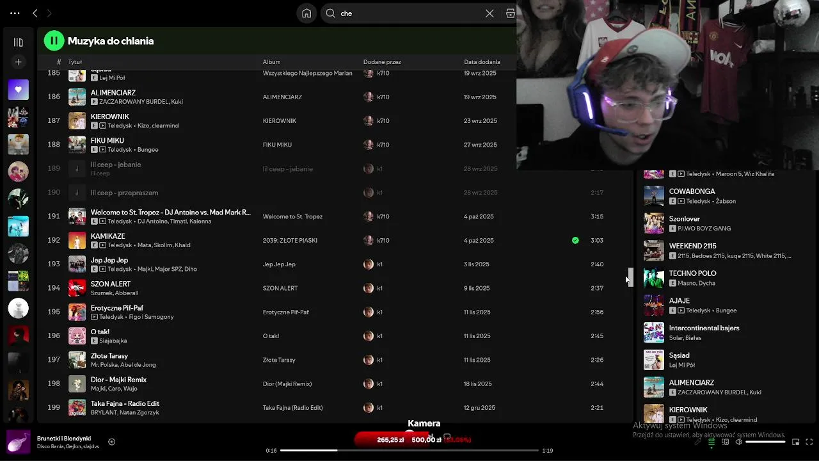
Task: Select duration 3:03 on KAMIKAZE row
Action: pos(597,241)
